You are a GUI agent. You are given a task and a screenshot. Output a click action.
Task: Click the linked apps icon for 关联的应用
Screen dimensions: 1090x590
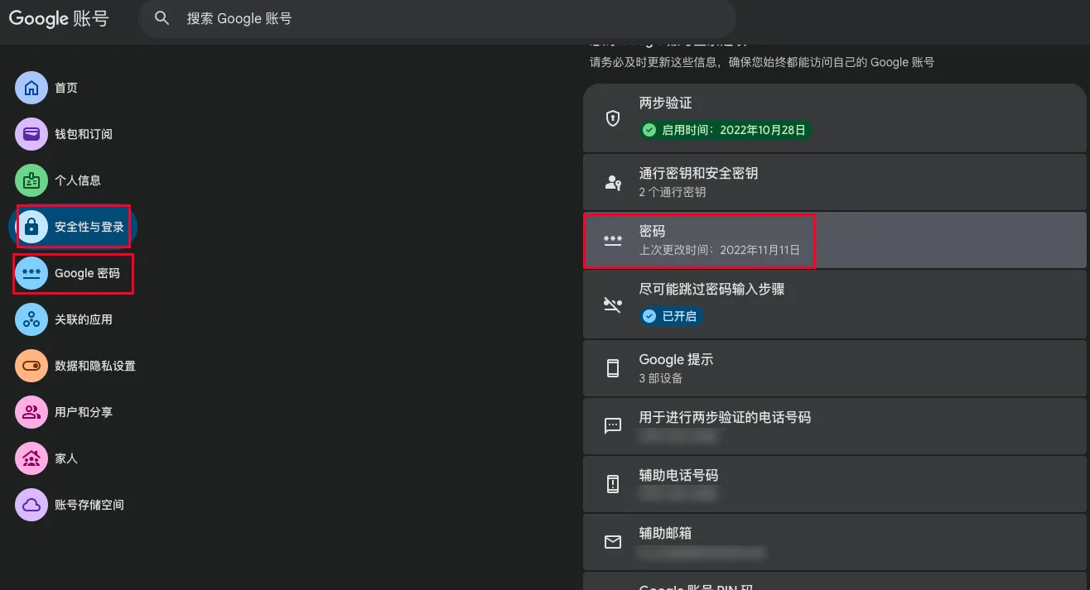pos(31,319)
